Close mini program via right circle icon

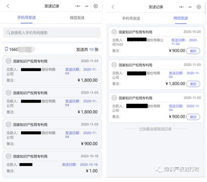tap(199, 7)
